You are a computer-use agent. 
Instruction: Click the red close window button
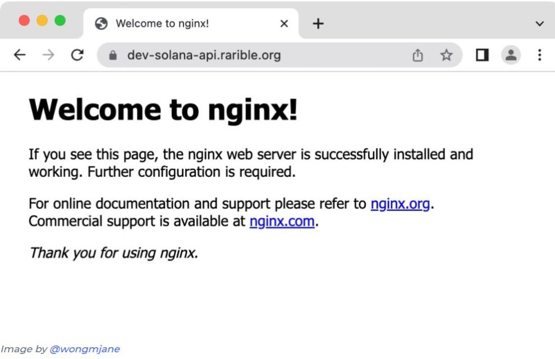point(24,21)
